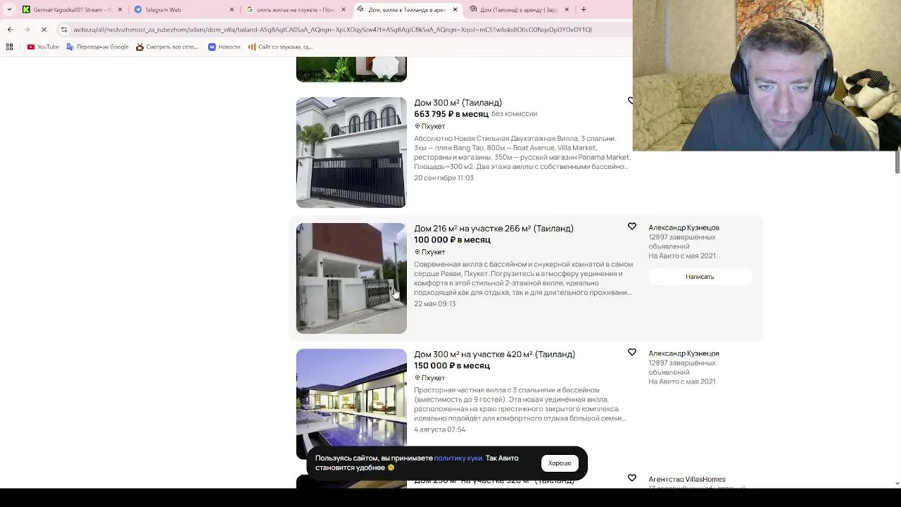Open the политику куки link
The image size is (901, 507).
coord(458,458)
